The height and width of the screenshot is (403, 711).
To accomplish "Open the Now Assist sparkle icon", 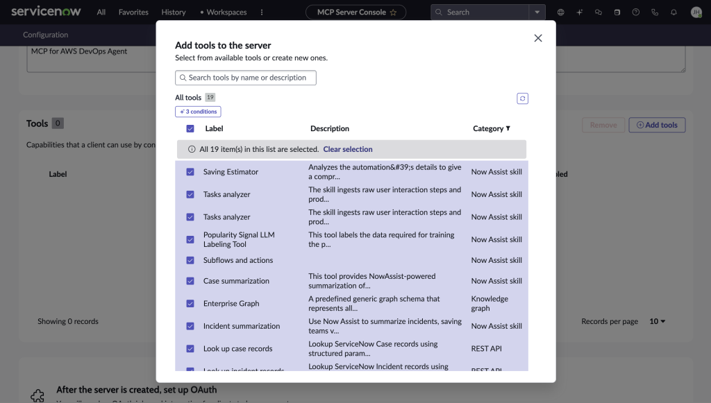I will (x=580, y=12).
